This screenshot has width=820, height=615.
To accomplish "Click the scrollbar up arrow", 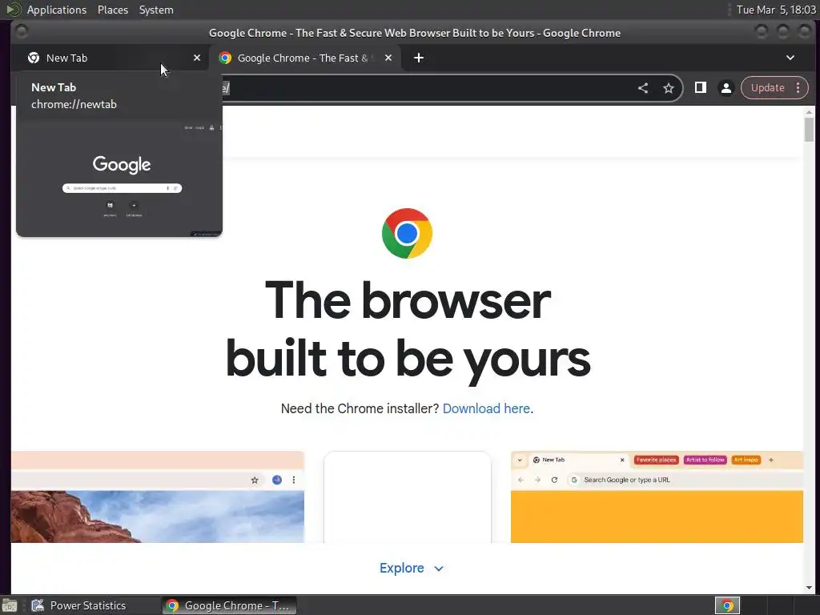I will pyautogui.click(x=809, y=112).
